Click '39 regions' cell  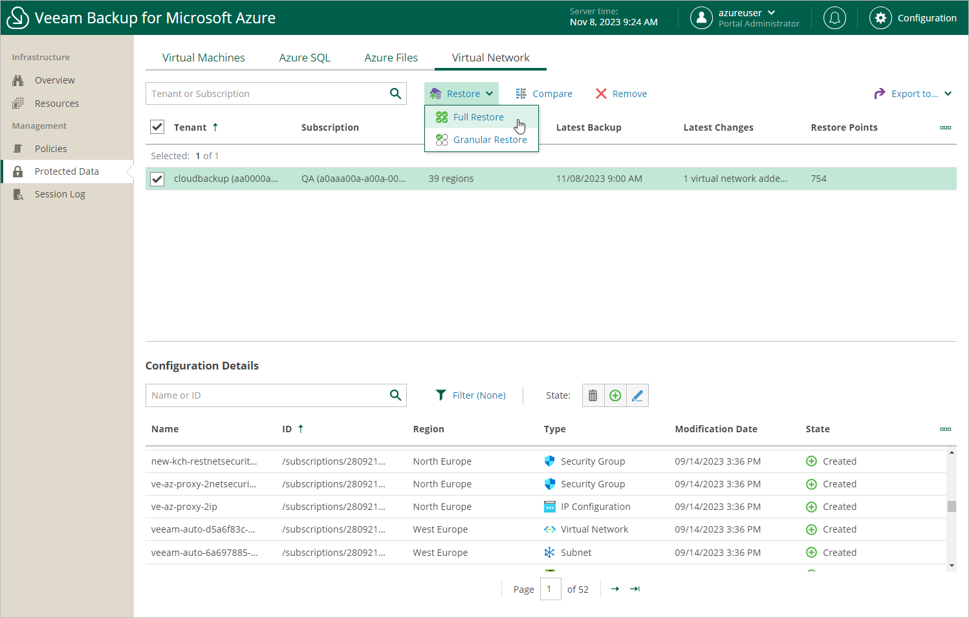click(x=451, y=179)
